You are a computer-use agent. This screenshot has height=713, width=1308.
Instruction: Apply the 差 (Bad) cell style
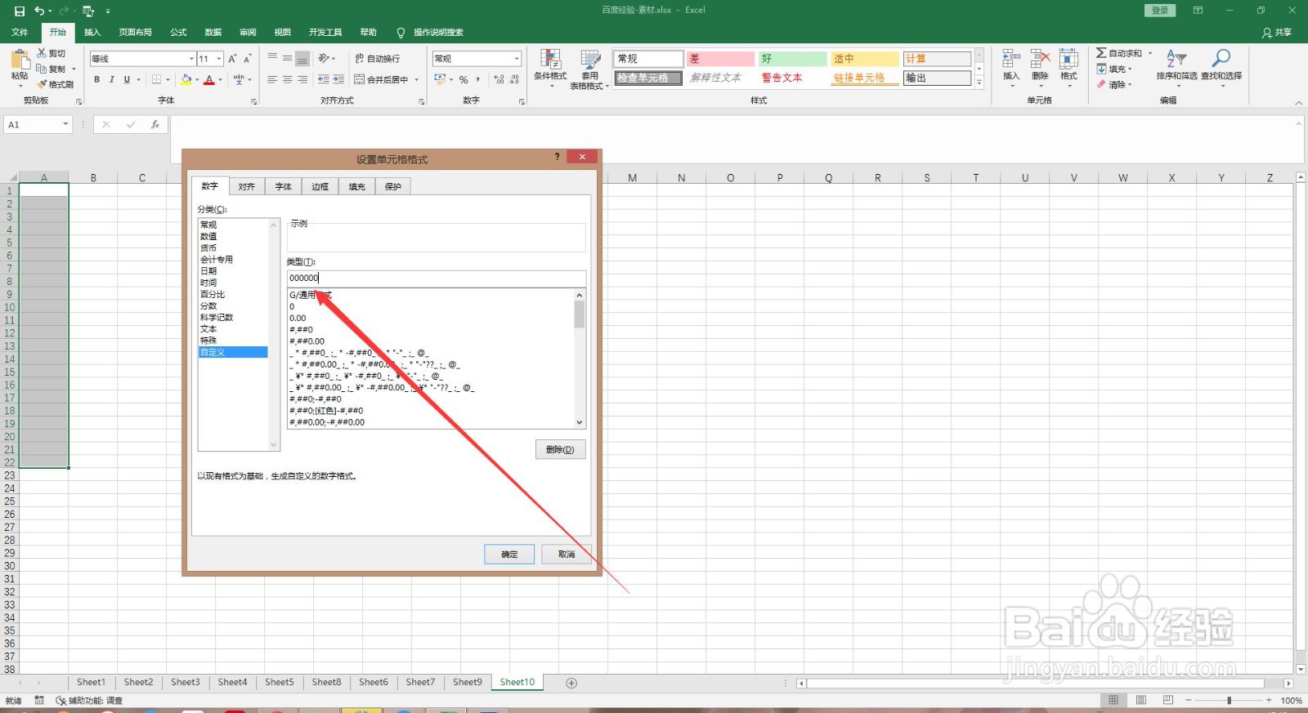click(x=720, y=59)
